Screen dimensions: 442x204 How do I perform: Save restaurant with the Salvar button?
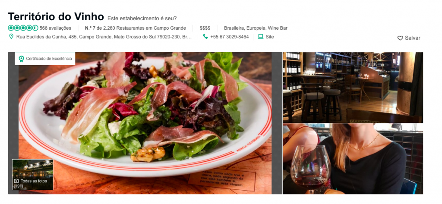(409, 38)
